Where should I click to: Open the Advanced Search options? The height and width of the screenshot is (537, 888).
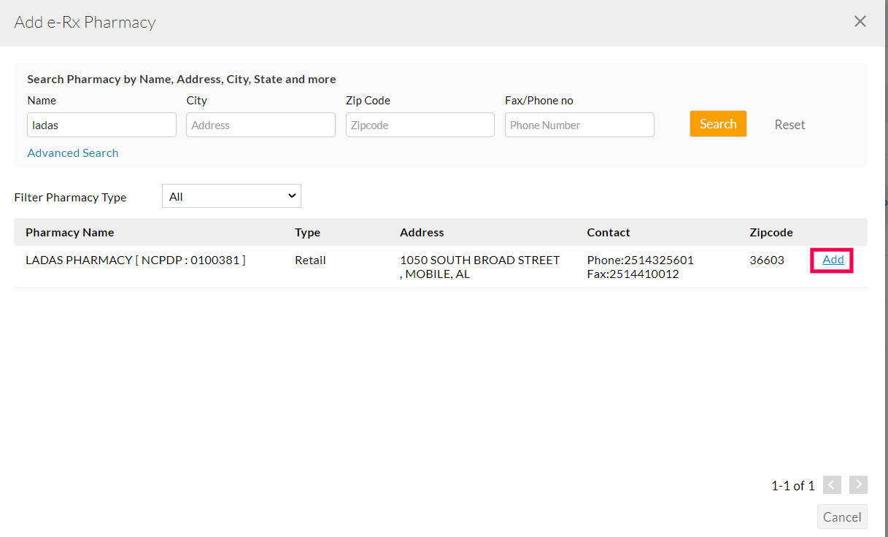click(73, 153)
